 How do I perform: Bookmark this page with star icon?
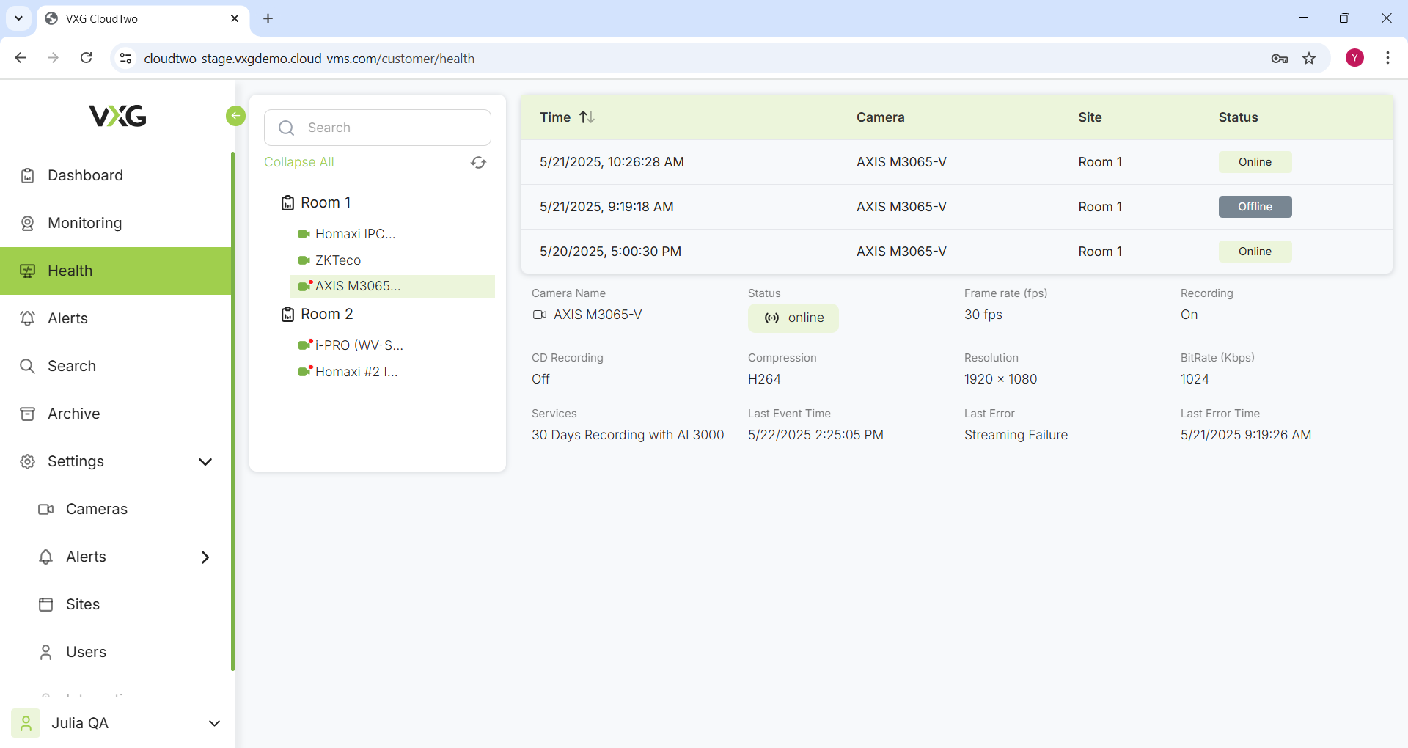coord(1309,59)
